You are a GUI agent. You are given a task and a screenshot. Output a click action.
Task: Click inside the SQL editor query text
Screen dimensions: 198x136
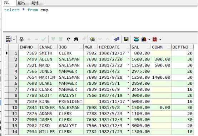pos(26,10)
